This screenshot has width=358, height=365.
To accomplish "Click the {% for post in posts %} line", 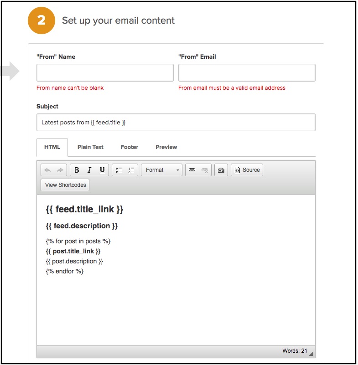I will 78,242.
